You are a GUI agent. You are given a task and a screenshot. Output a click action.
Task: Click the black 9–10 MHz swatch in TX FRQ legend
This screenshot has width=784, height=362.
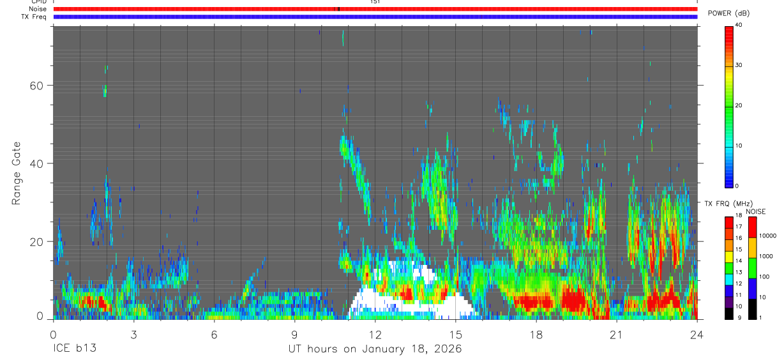coord(729,313)
